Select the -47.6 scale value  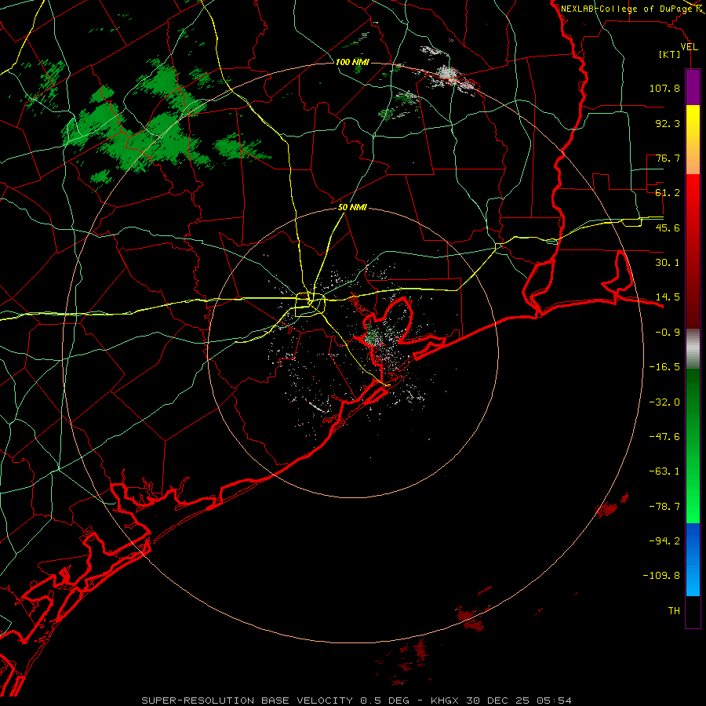(x=664, y=437)
